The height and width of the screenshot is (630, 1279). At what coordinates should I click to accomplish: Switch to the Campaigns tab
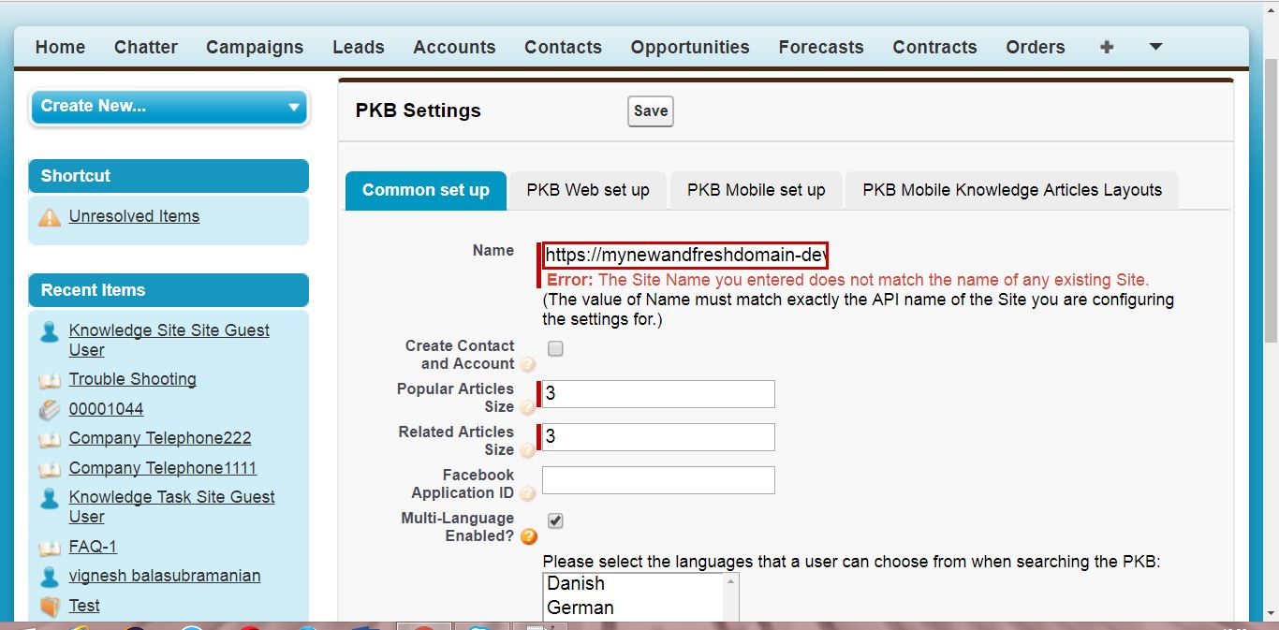pos(255,47)
